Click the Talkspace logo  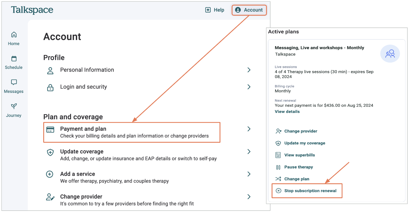tap(32, 10)
